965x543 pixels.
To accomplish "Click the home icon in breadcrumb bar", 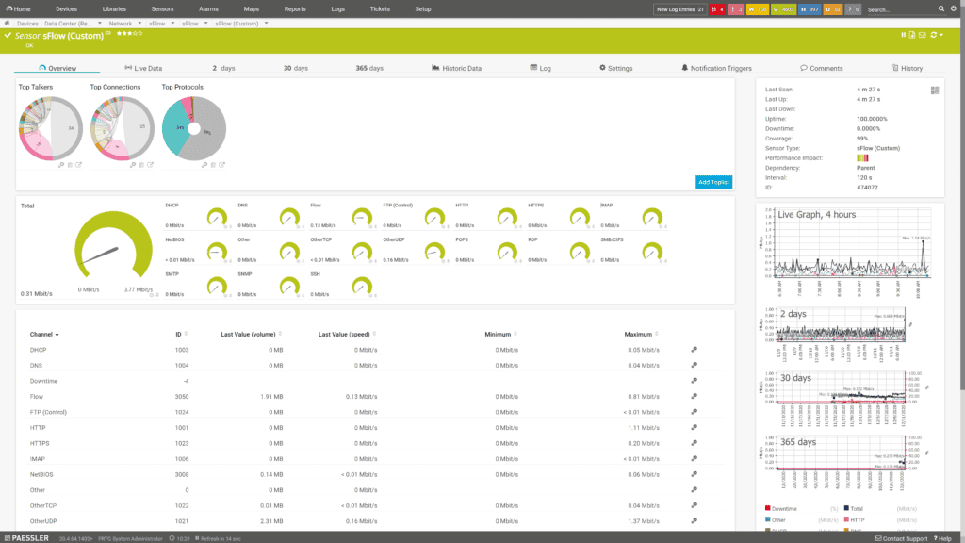I will [x=7, y=24].
